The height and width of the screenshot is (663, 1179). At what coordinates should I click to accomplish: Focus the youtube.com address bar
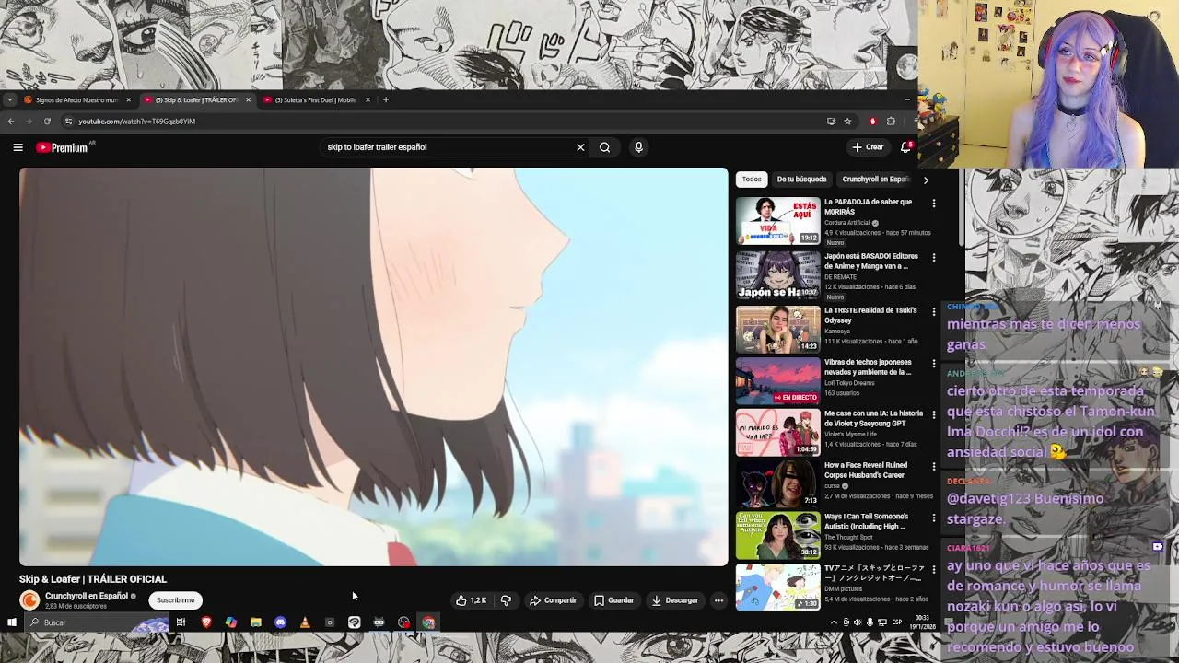point(442,122)
